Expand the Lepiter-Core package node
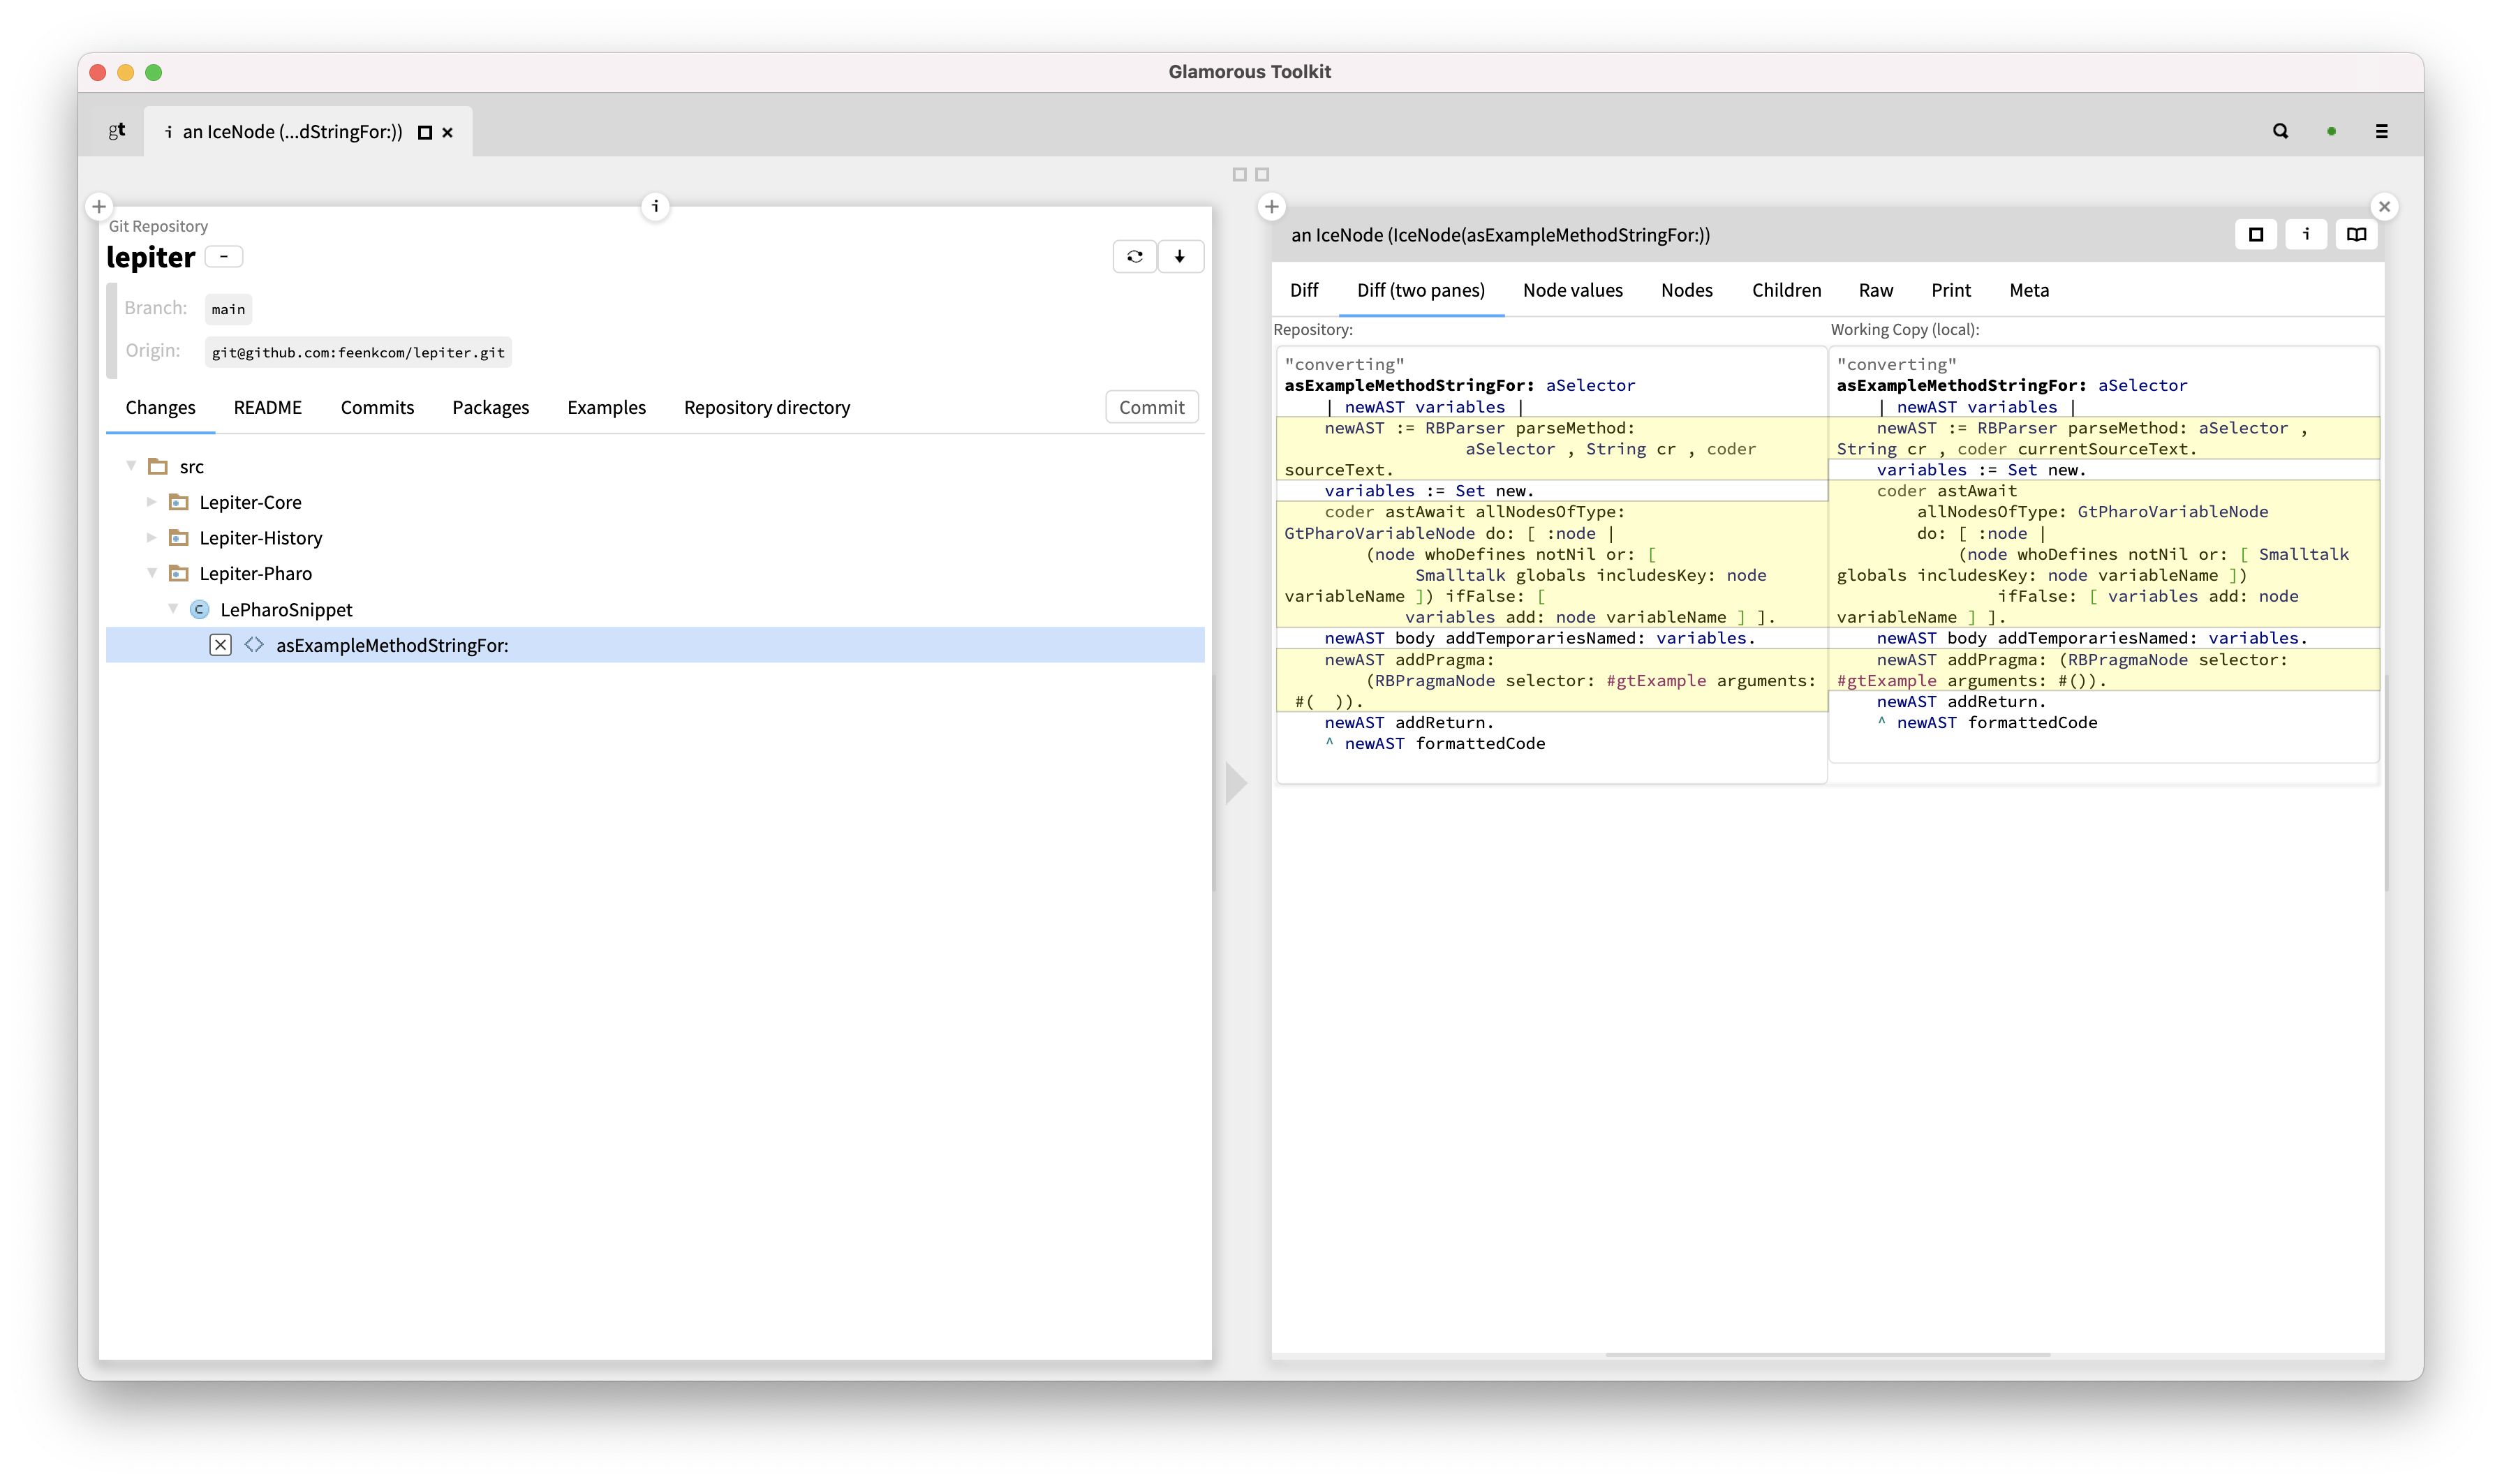 tap(152, 502)
